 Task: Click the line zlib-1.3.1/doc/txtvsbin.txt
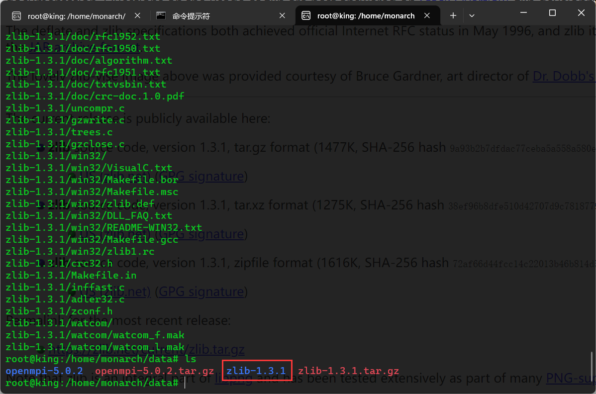(x=86, y=85)
